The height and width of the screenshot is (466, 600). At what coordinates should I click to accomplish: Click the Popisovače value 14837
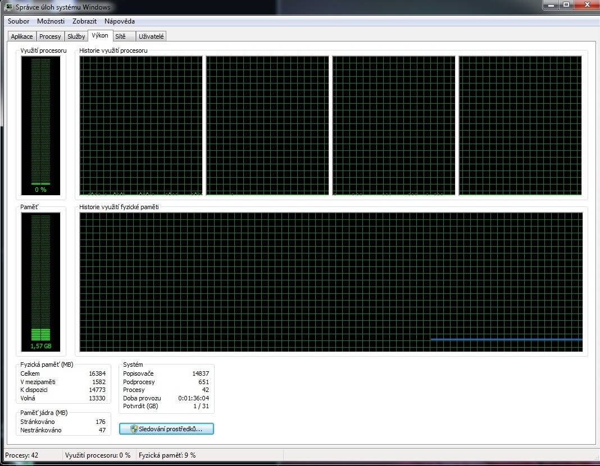(x=201, y=373)
